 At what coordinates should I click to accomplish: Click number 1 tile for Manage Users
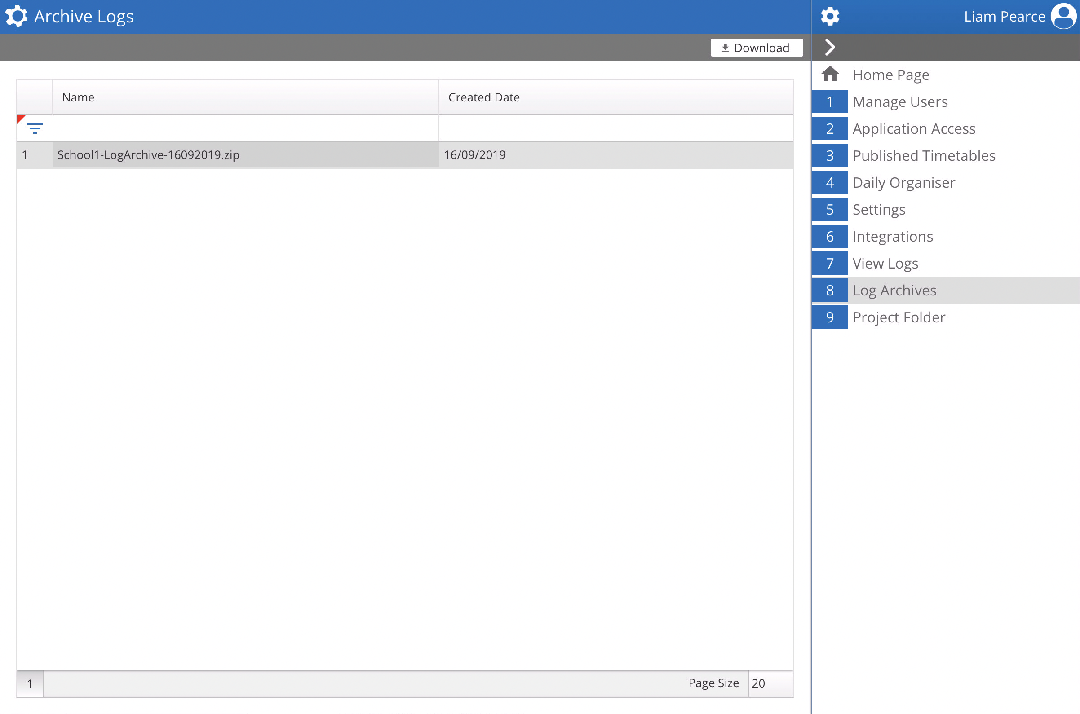coord(830,101)
